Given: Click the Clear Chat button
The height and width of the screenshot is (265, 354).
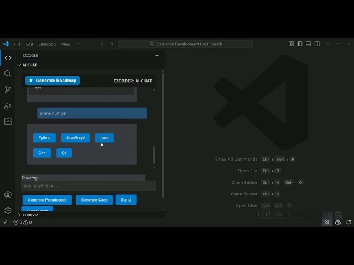Looking at the screenshot, I should pos(37,209).
